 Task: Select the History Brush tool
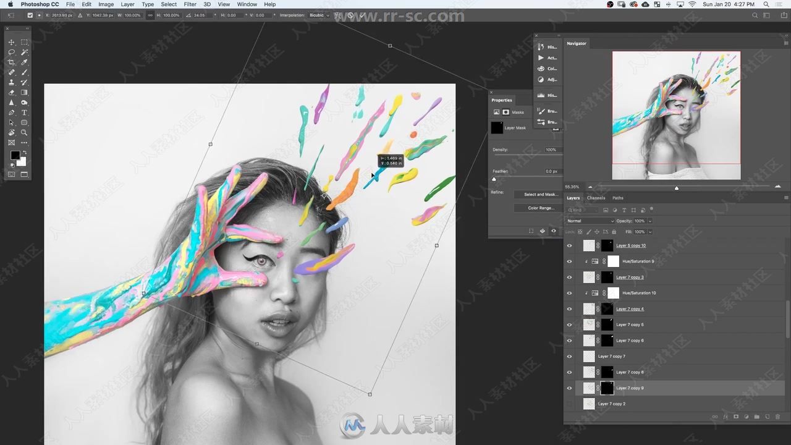(25, 82)
